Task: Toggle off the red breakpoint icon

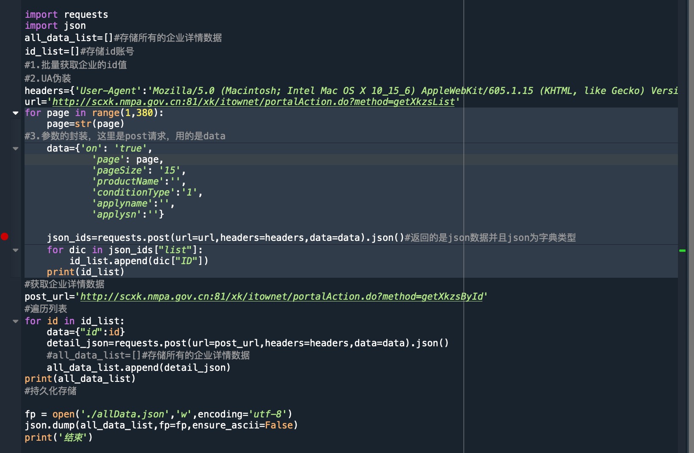Action: [x=5, y=237]
